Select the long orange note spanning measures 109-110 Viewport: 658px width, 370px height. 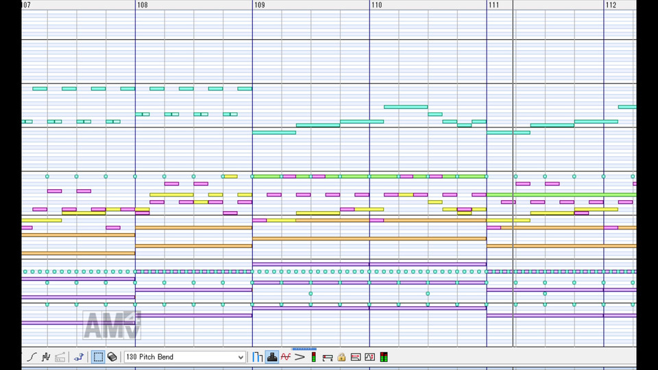(369, 238)
